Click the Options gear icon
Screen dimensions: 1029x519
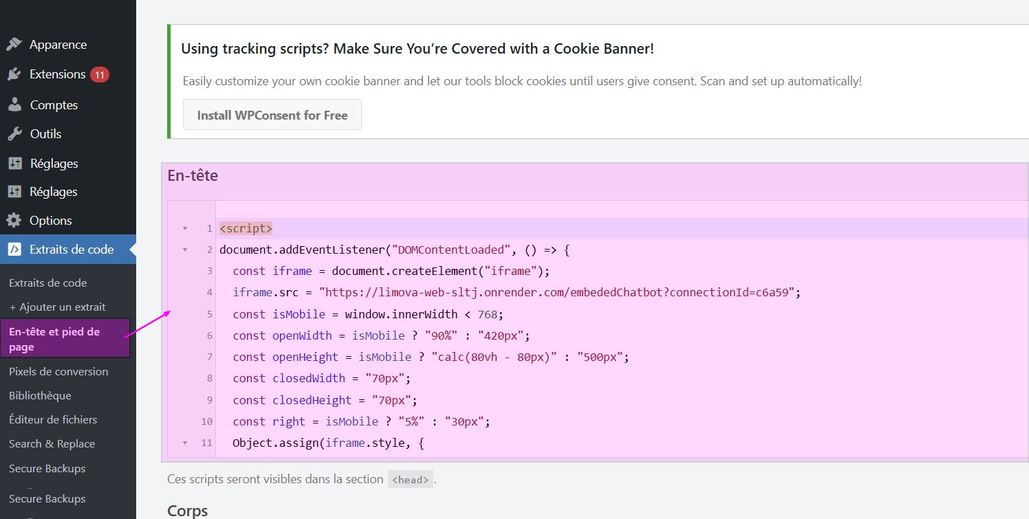[14, 221]
